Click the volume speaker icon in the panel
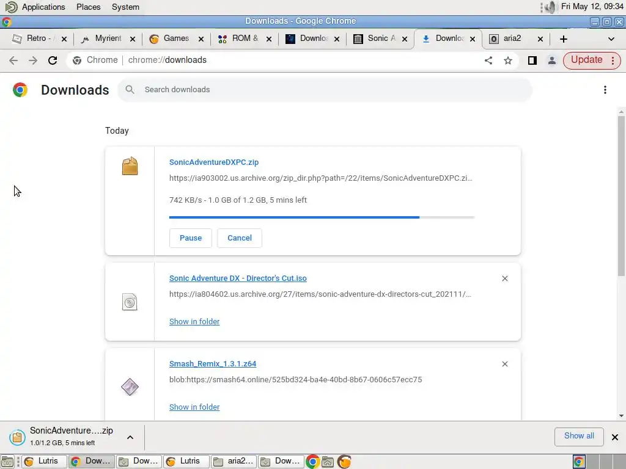This screenshot has width=626, height=469. pos(551,7)
